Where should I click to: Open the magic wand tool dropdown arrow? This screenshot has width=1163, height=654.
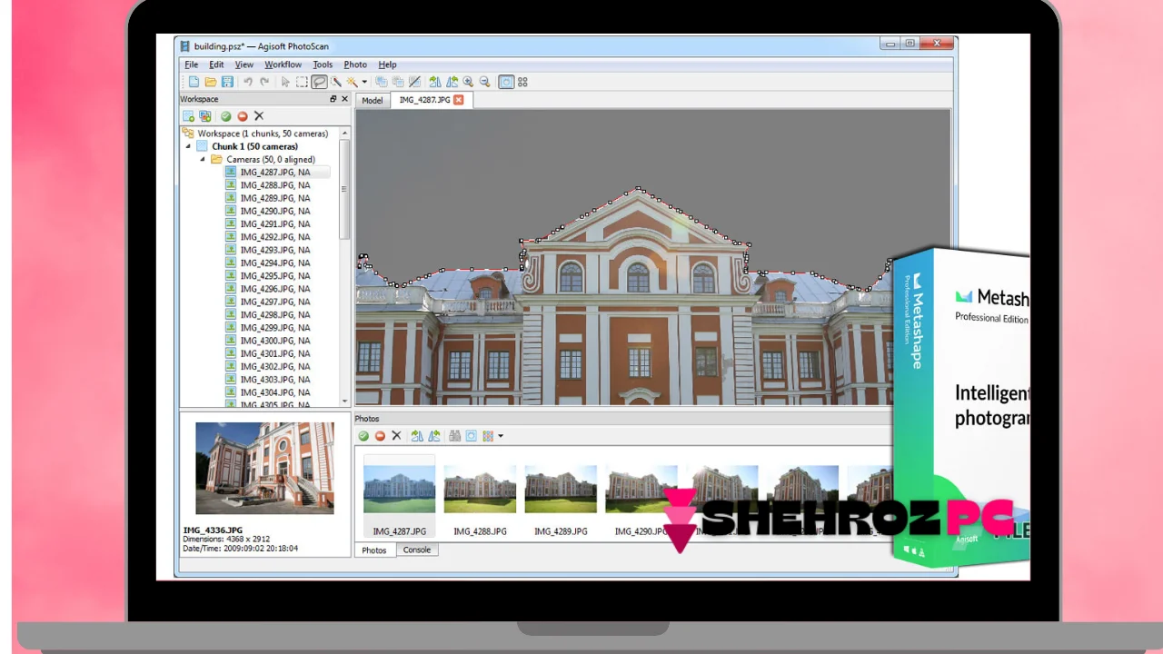point(364,82)
